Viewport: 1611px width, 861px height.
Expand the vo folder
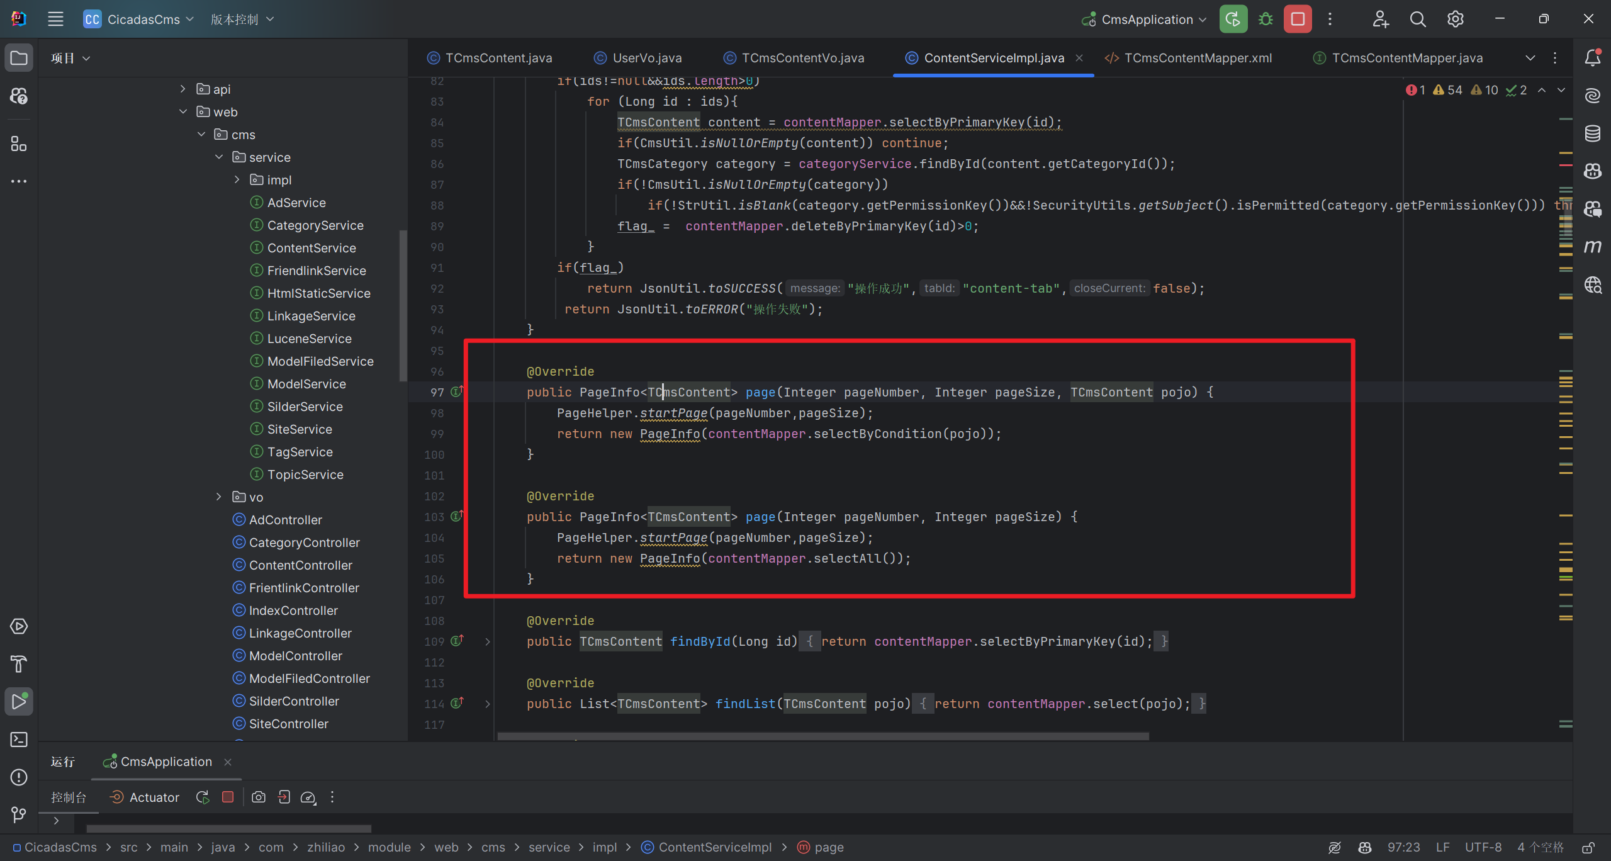[x=219, y=497]
